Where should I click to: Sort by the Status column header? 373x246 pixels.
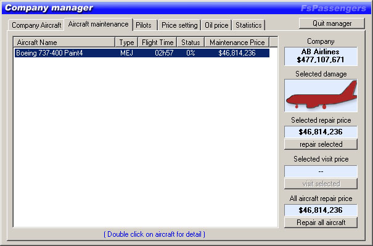coord(191,43)
